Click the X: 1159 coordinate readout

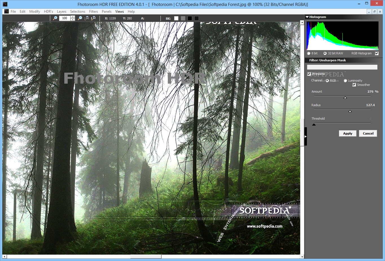coord(110,18)
